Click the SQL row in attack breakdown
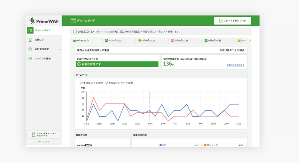The image size is (299, 163). click(x=180, y=145)
